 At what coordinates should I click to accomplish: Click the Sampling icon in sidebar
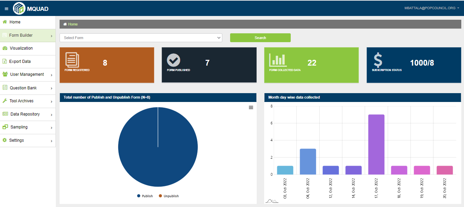point(5,127)
